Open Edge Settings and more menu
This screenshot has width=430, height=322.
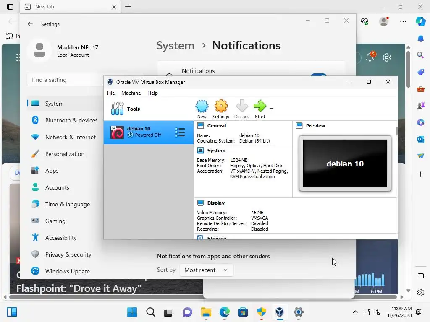click(x=403, y=21)
